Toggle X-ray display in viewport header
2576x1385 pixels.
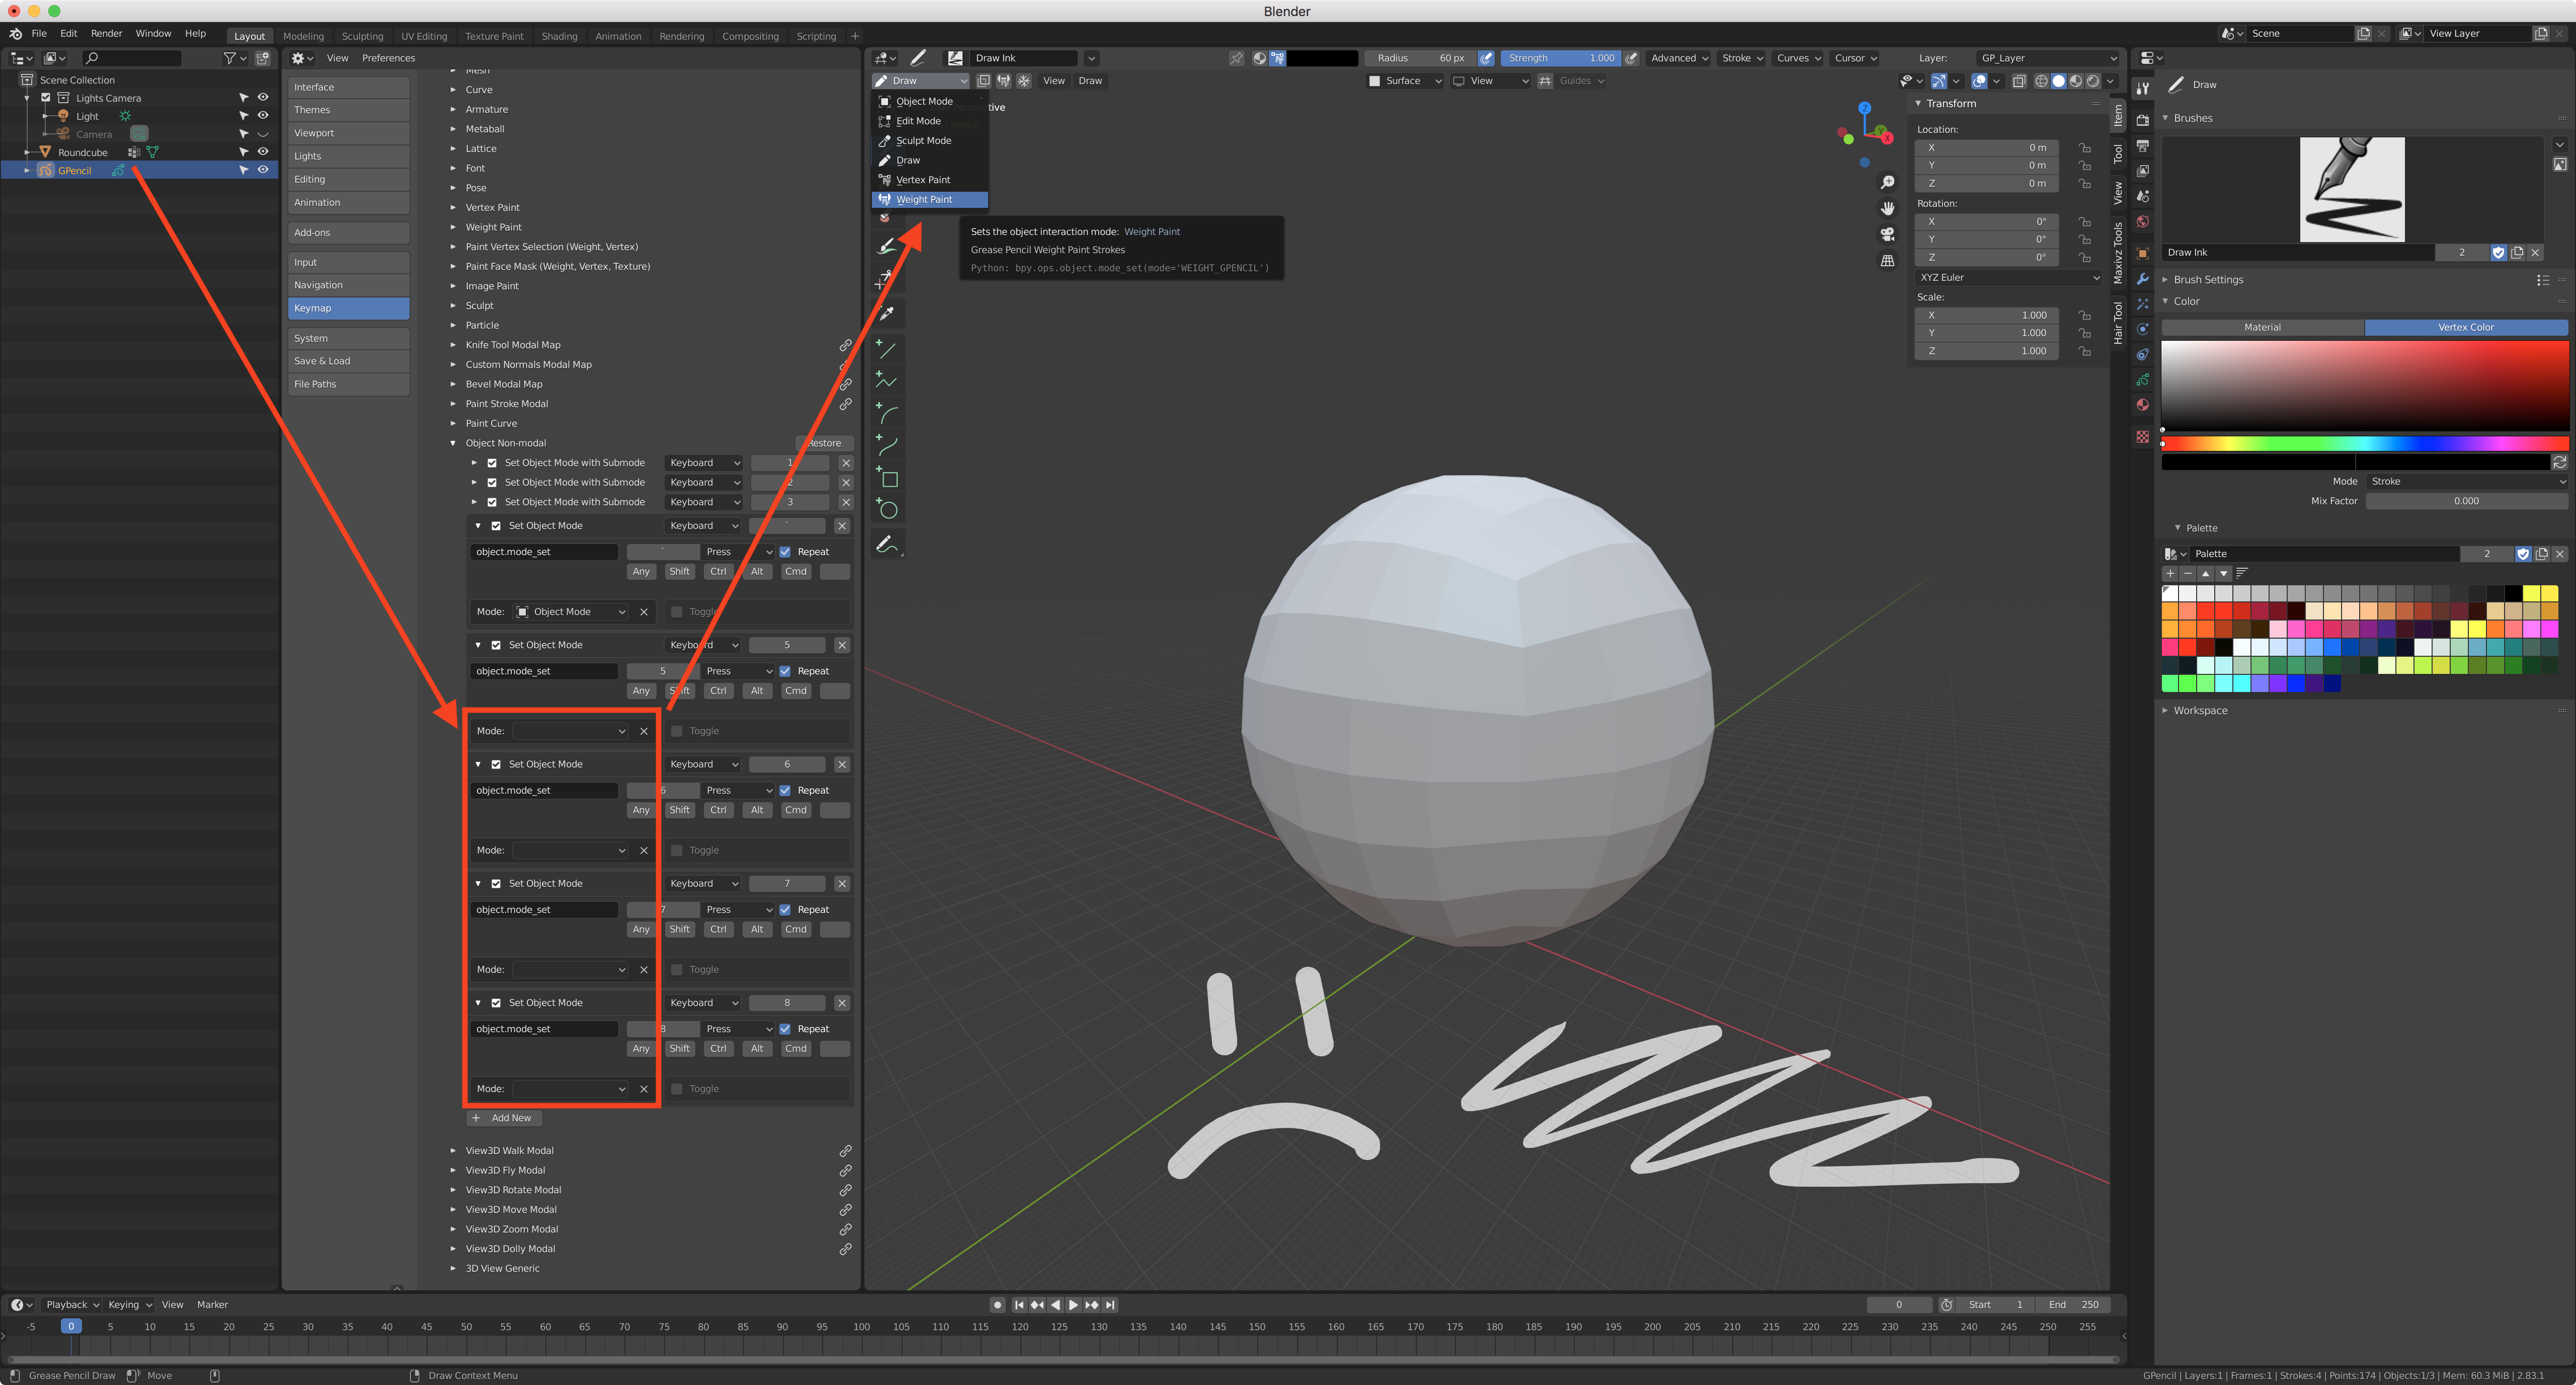click(x=2019, y=81)
